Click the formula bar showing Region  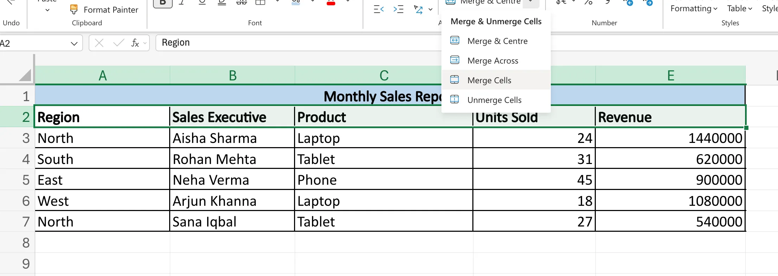click(295, 43)
